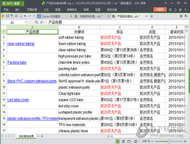Close the 产品排名查询 xls document tab
The image size is (190, 144).
(146, 16)
